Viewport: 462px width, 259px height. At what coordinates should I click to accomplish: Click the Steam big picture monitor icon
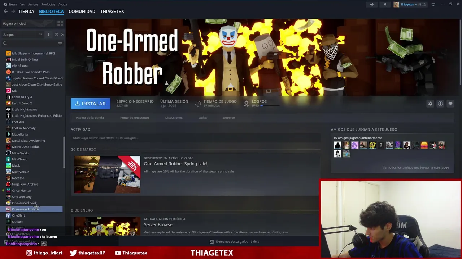pos(433,4)
